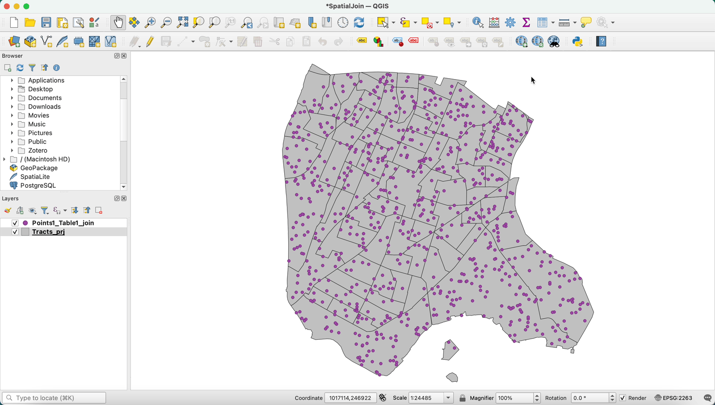Open Temporal Controller clock icon
Screen dimensions: 715x405
[x=343, y=22]
